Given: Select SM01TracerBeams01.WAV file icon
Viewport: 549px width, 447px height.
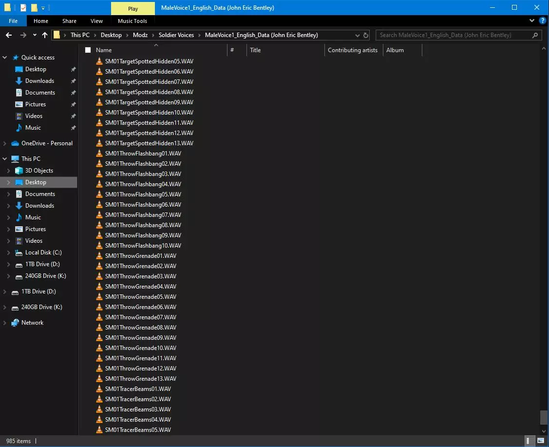Looking at the screenshot, I should pyautogui.click(x=99, y=389).
